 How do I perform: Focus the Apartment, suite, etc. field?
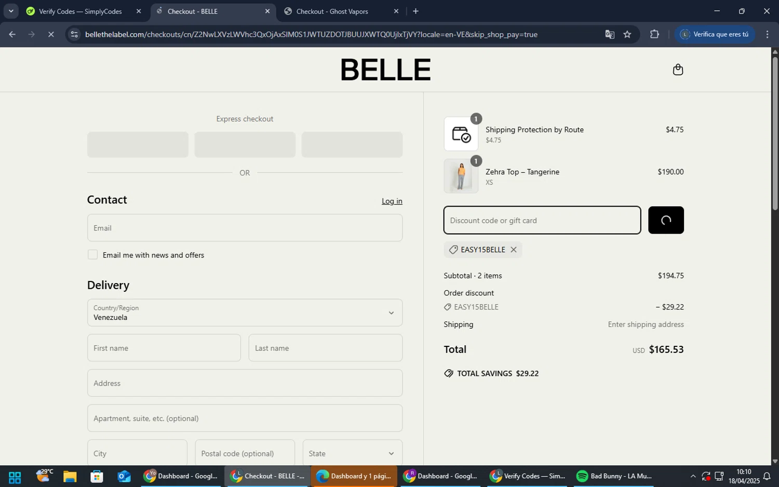tap(245, 418)
